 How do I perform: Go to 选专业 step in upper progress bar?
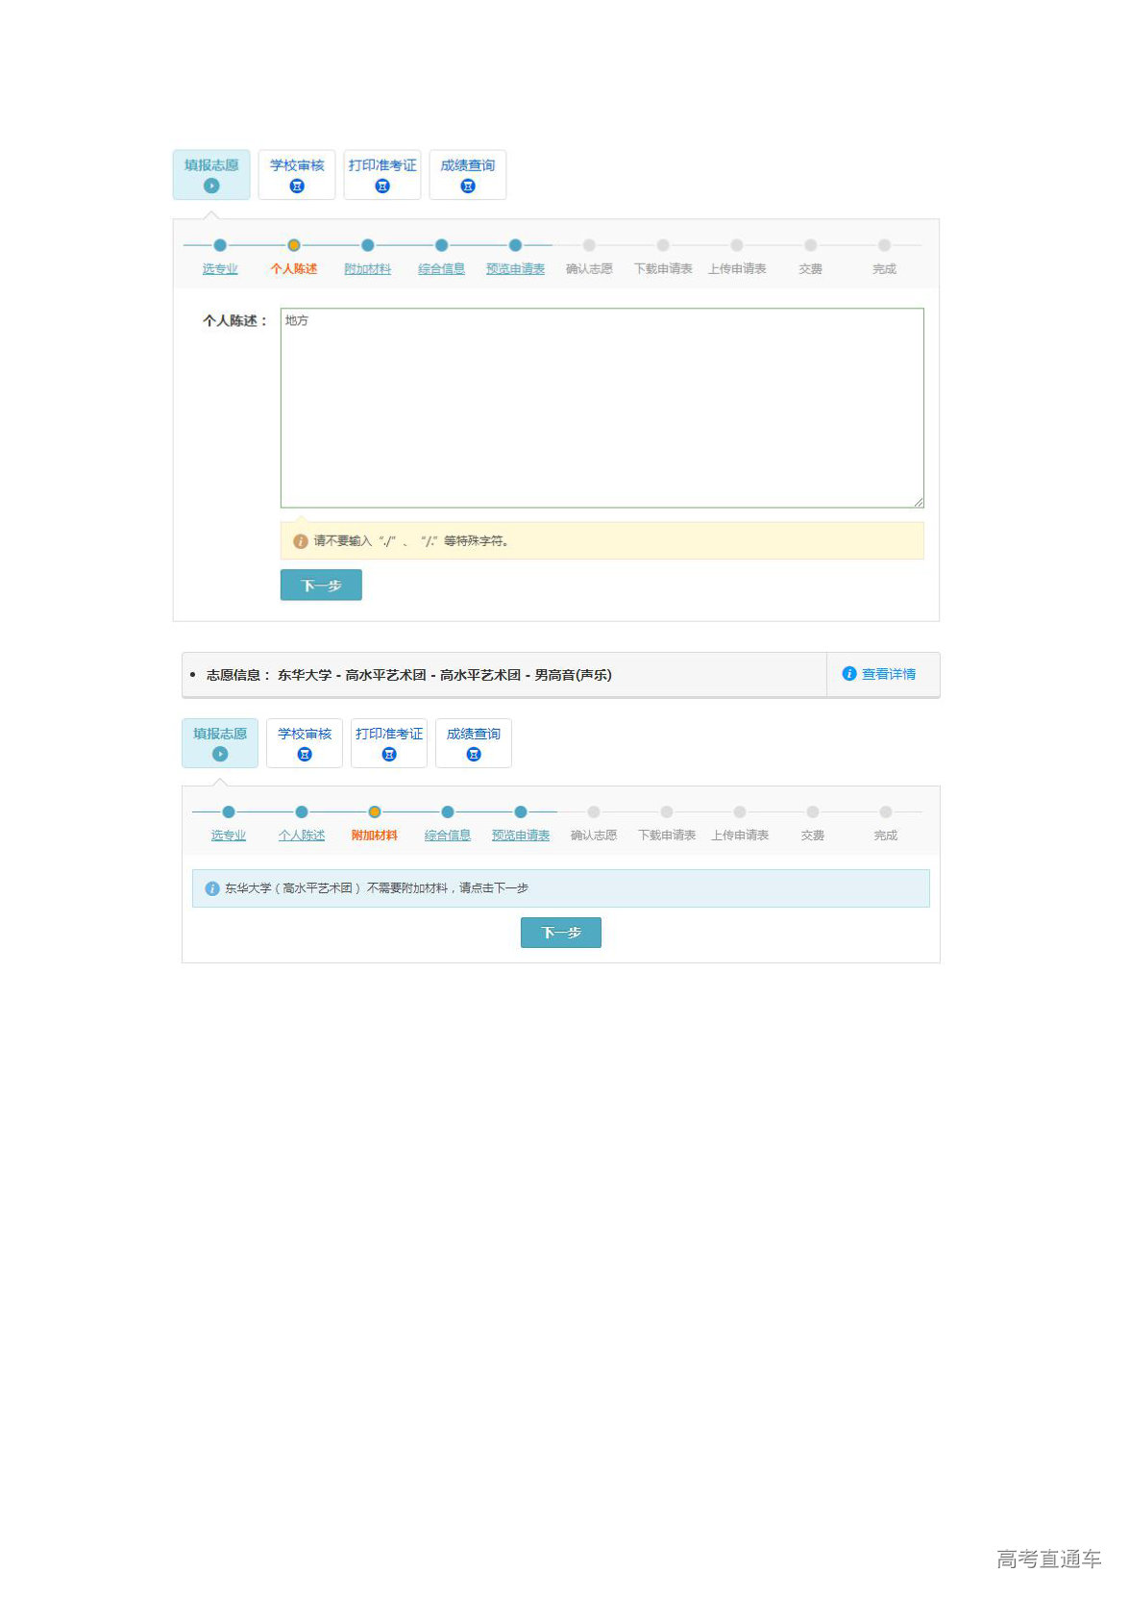tap(220, 269)
